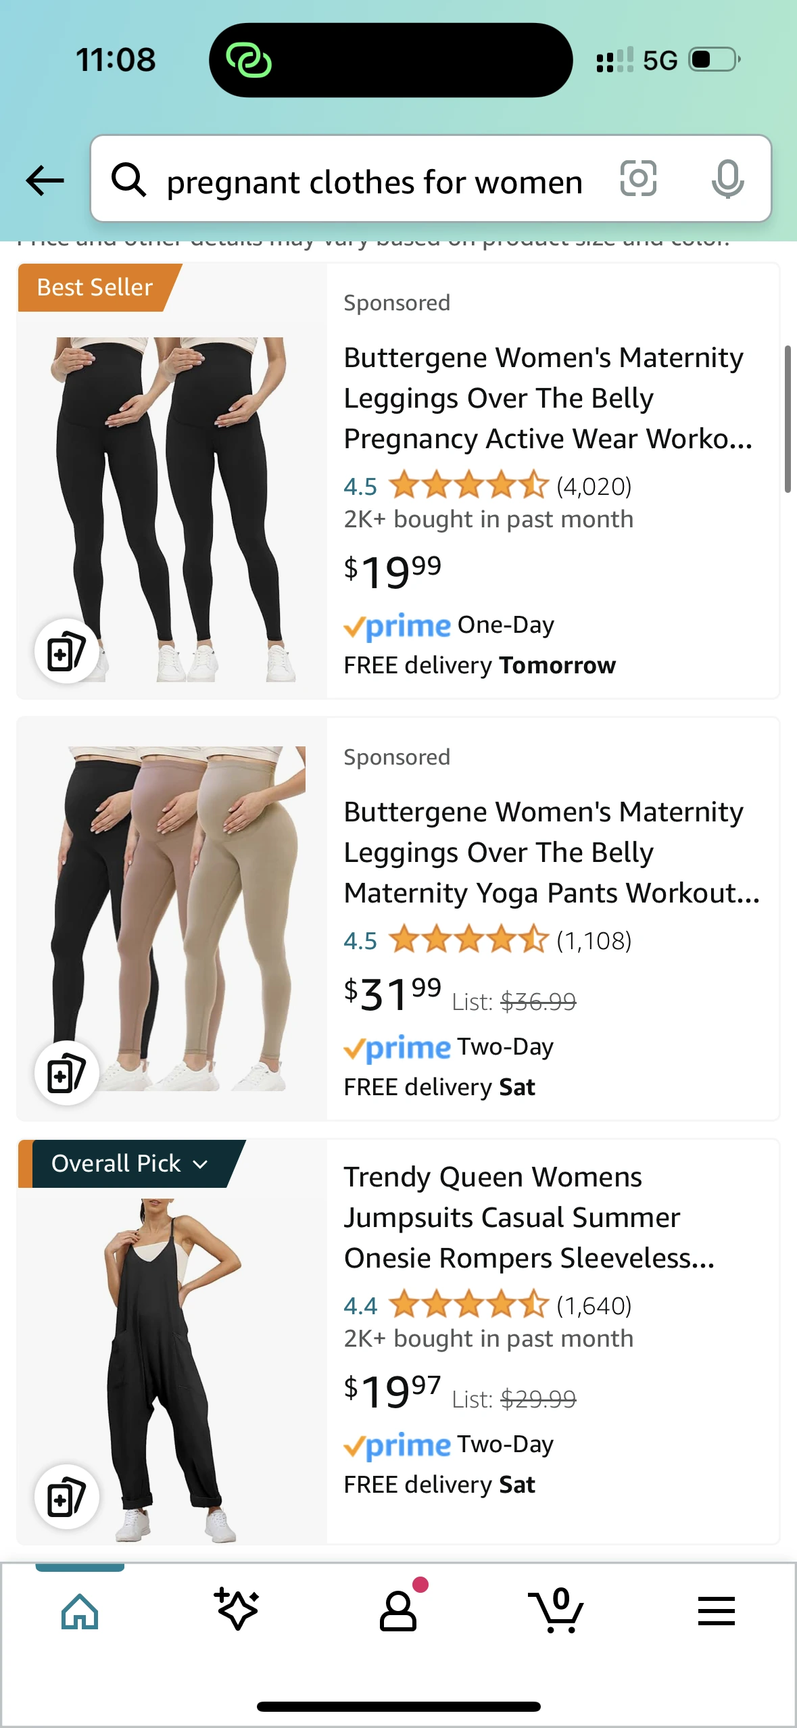Tap view-similar icon on black leggings image

[66, 652]
